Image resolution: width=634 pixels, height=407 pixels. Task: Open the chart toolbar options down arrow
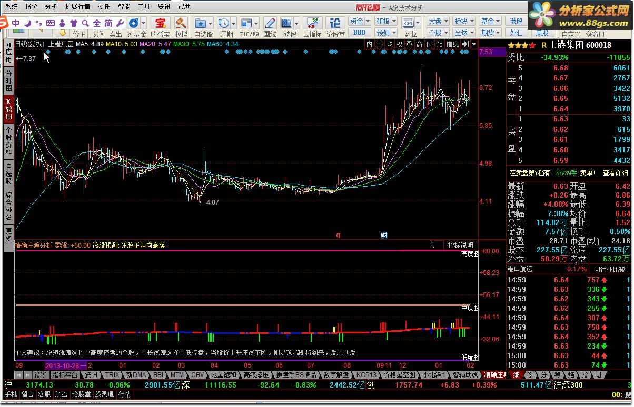coord(474,45)
